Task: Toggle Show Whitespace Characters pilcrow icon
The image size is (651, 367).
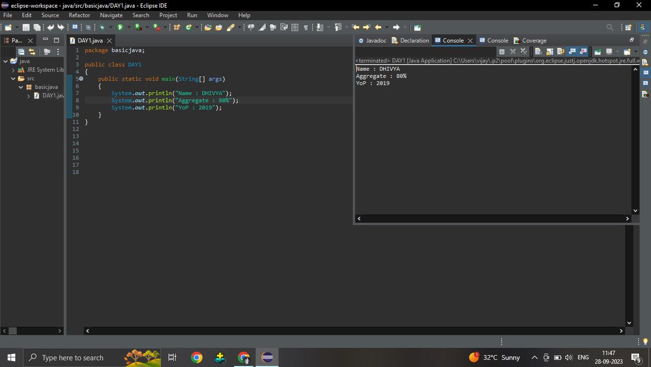Action: 305,27
